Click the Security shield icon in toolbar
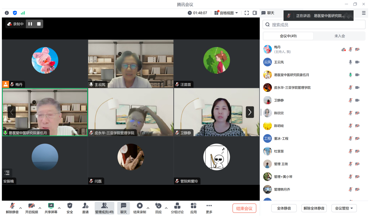The height and width of the screenshot is (217, 370). point(70,206)
